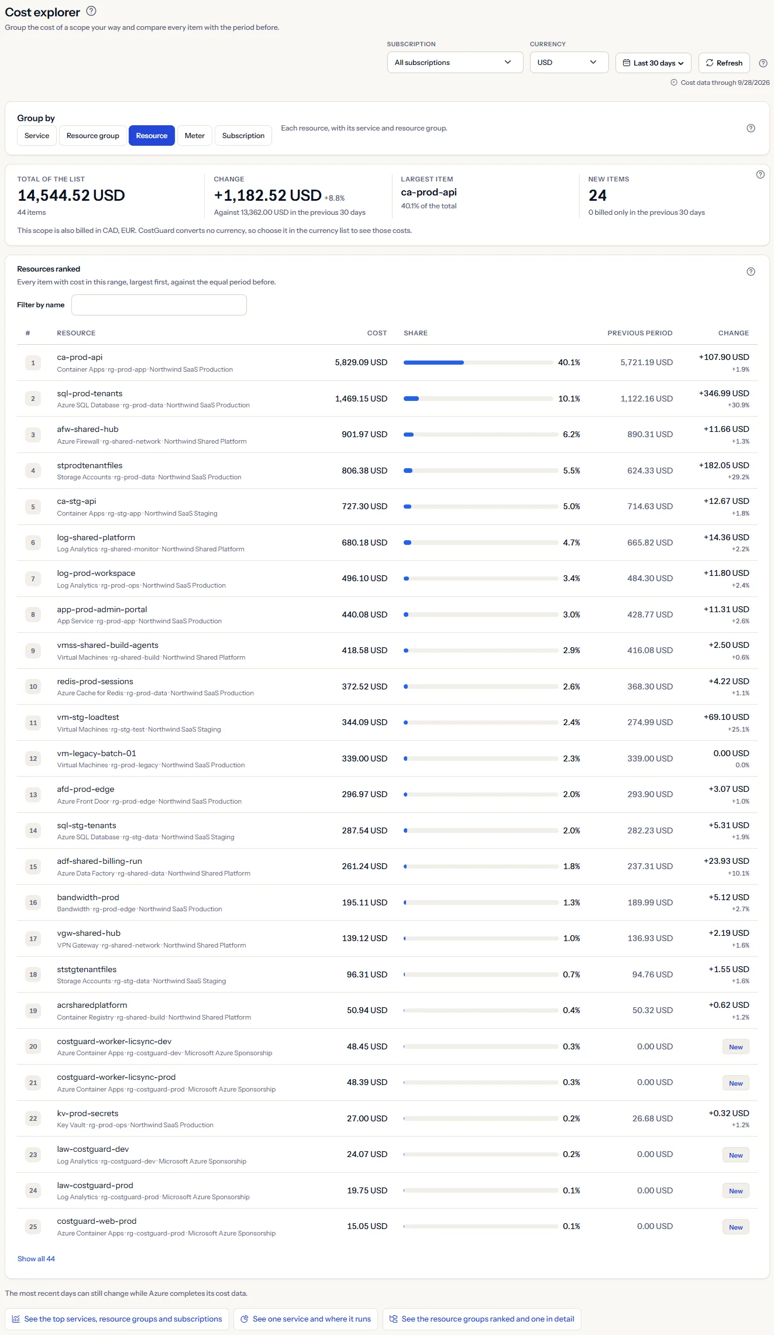Screen dimensions: 774x1335
Task: Click the New badge for law-costguard-prod
Action: 736,1191
